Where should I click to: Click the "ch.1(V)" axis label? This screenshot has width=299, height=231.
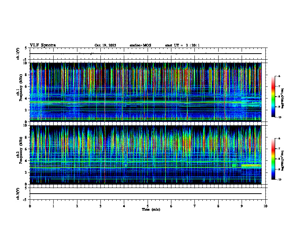[x=18, y=54]
